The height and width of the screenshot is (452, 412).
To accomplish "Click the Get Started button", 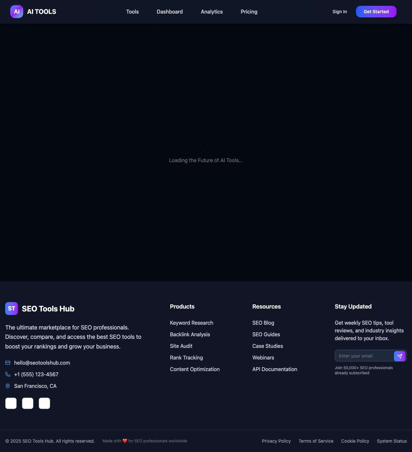I will coord(376,12).
